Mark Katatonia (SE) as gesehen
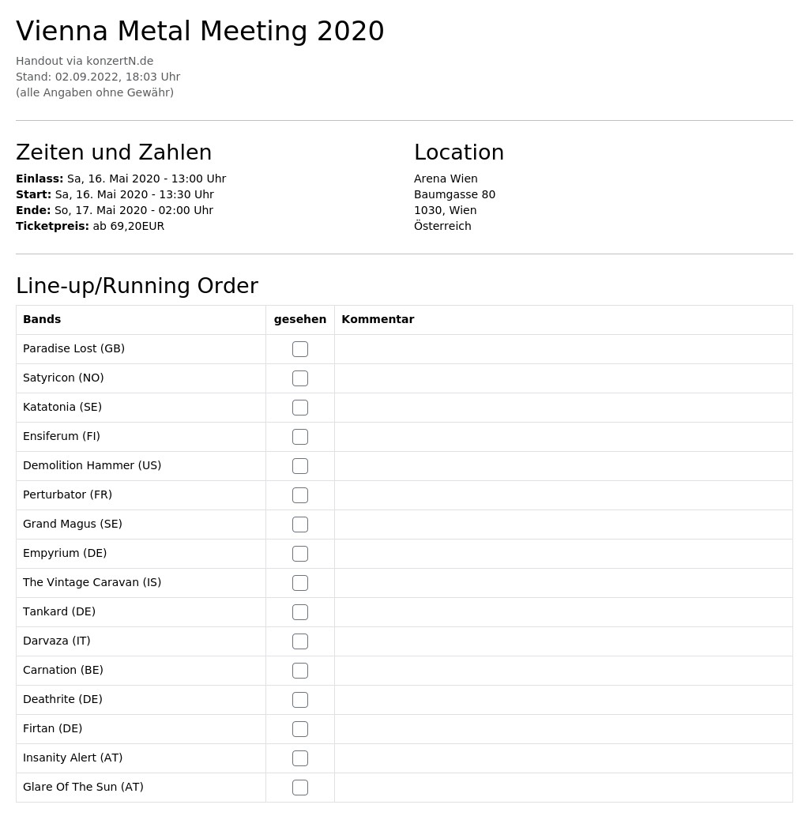The image size is (809, 831). coord(300,408)
